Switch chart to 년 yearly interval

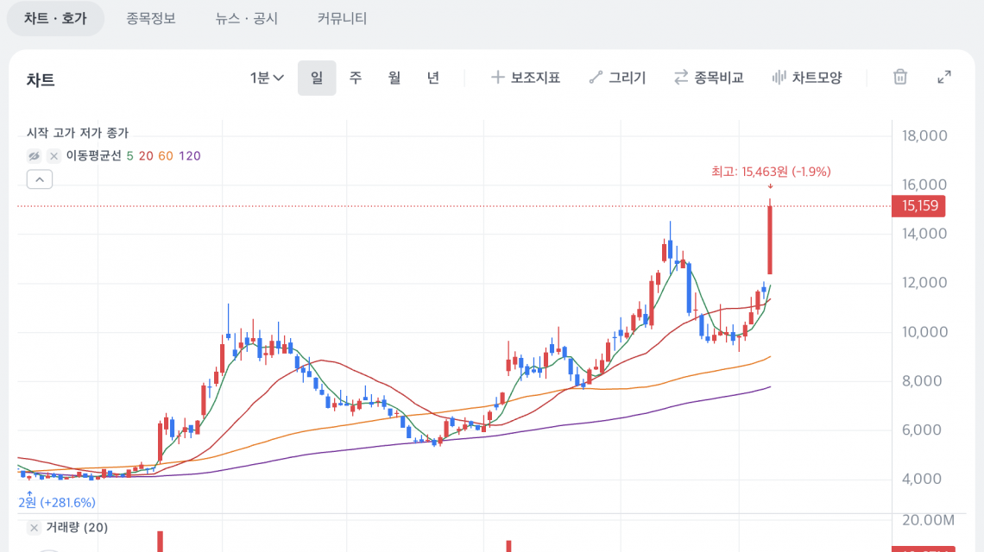point(433,78)
